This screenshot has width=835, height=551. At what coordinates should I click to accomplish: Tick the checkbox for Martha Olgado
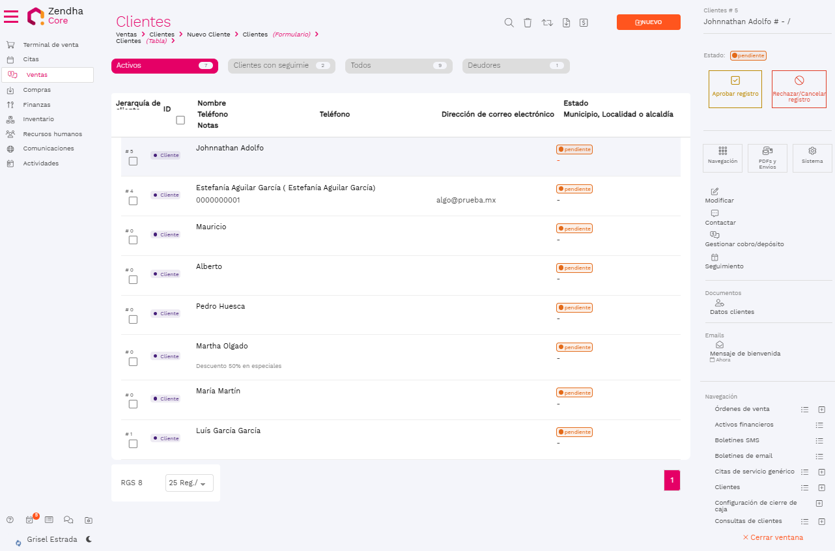click(133, 361)
